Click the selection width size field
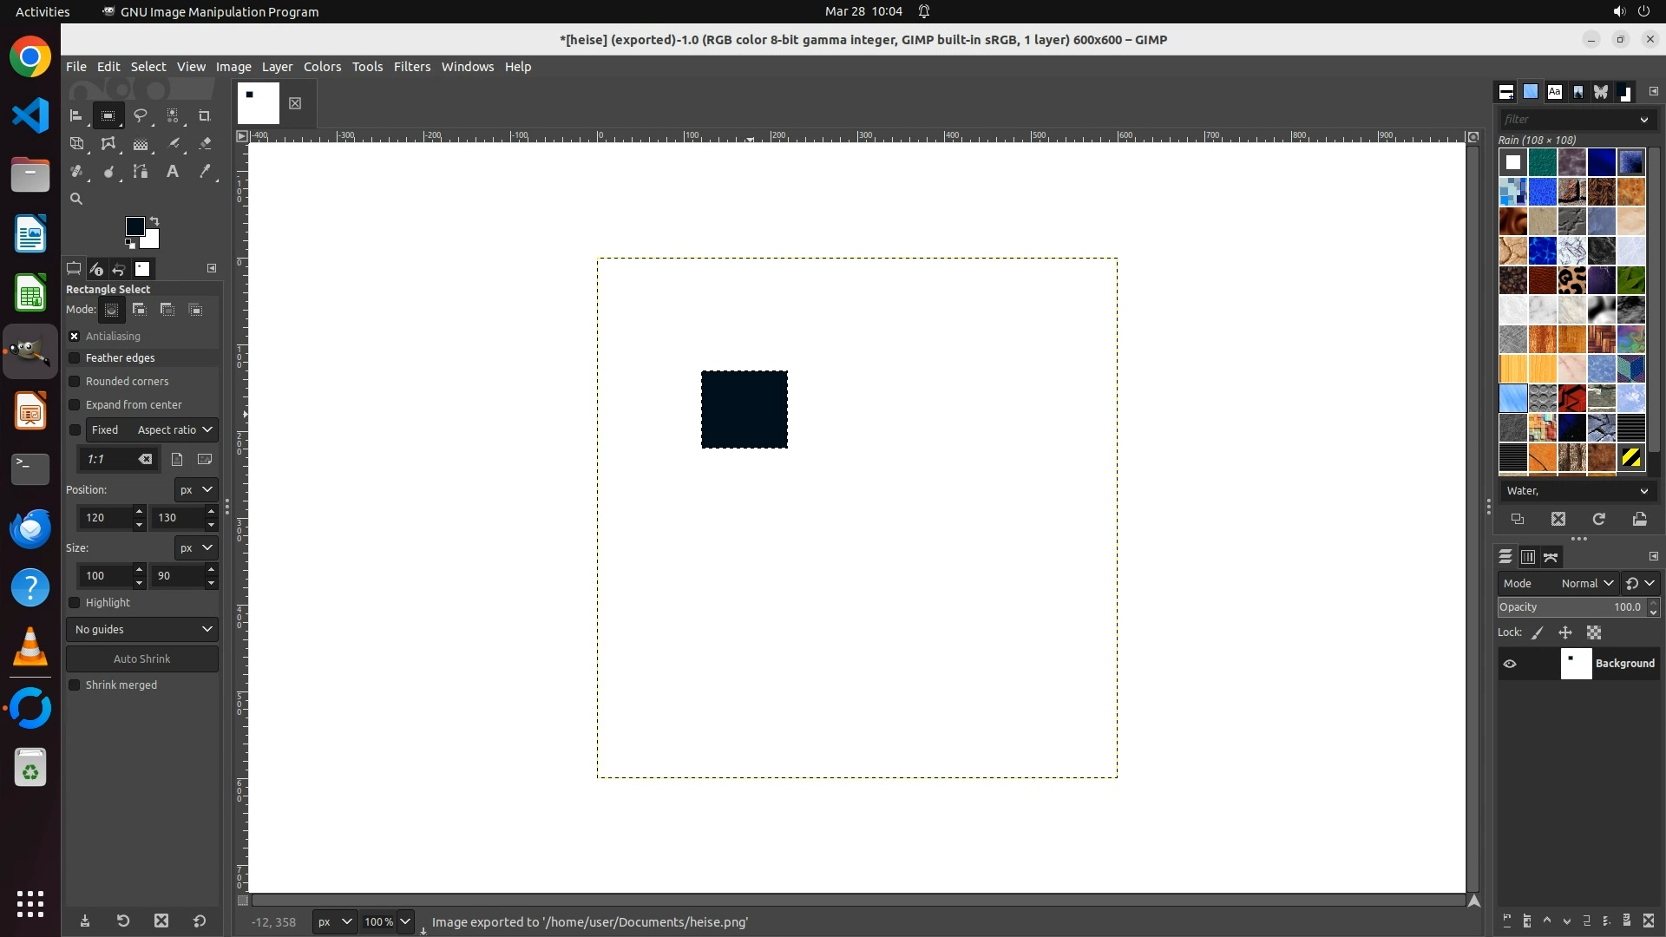The image size is (1666, 937). pos(104,576)
